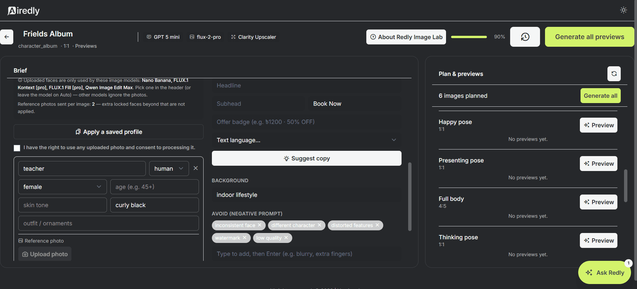Image resolution: width=637 pixels, height=289 pixels.
Task: Click Apply a saved profile
Action: (109, 132)
